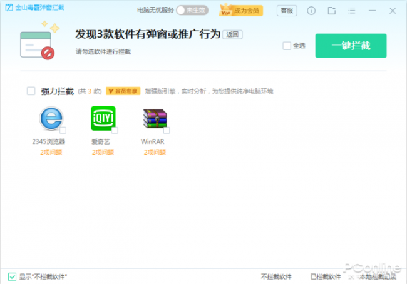
Task: Open the 已拦截软件 list link
Action: pyautogui.click(x=326, y=276)
